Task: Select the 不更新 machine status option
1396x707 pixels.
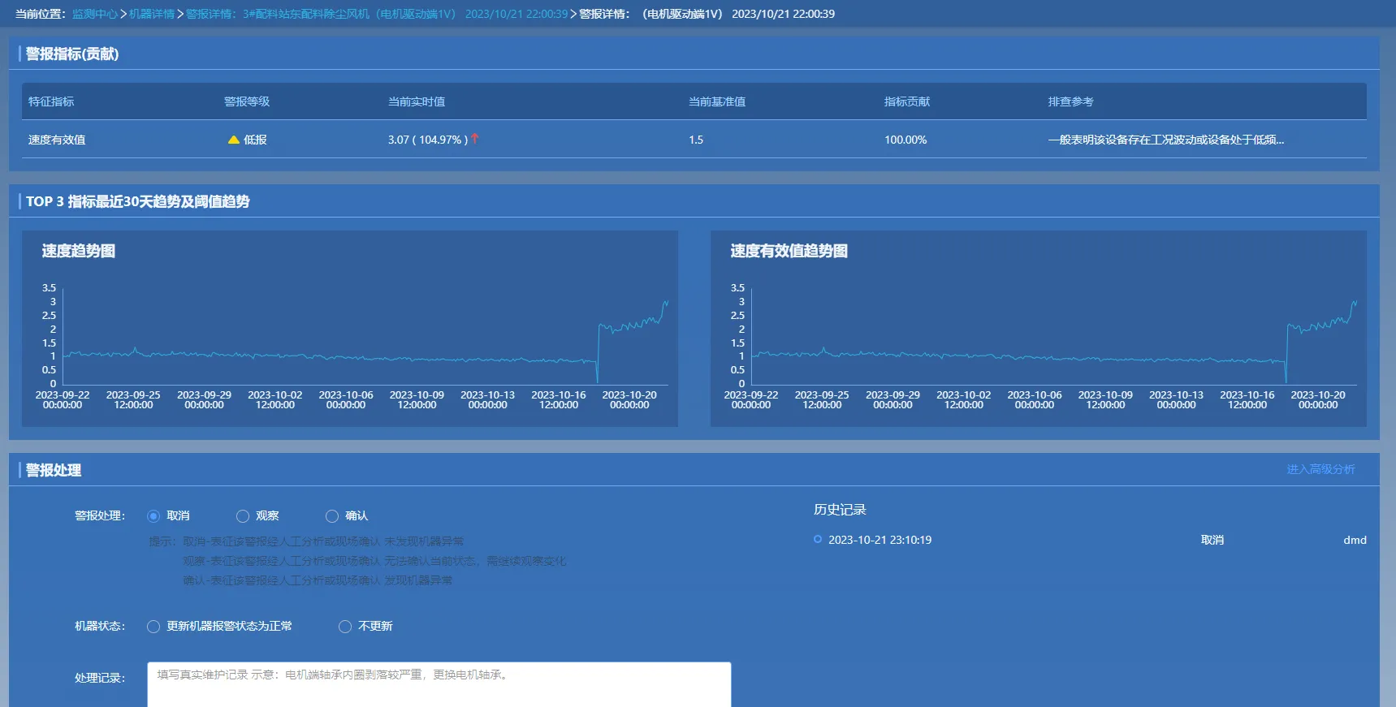Action: pos(345,627)
